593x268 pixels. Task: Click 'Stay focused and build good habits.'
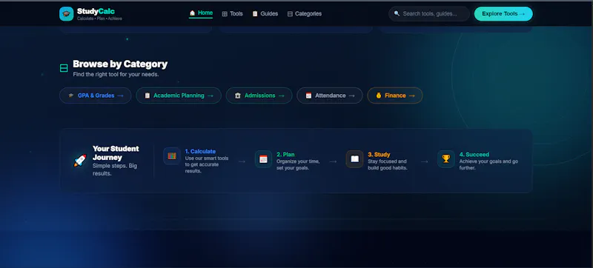point(388,164)
